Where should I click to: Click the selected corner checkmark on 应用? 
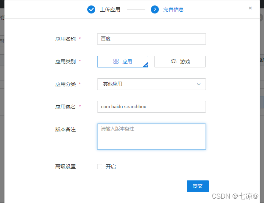(146, 65)
